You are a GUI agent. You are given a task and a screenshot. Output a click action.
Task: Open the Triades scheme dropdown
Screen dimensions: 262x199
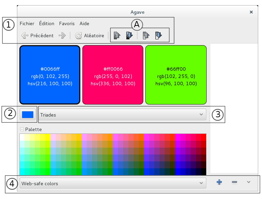click(x=122, y=115)
